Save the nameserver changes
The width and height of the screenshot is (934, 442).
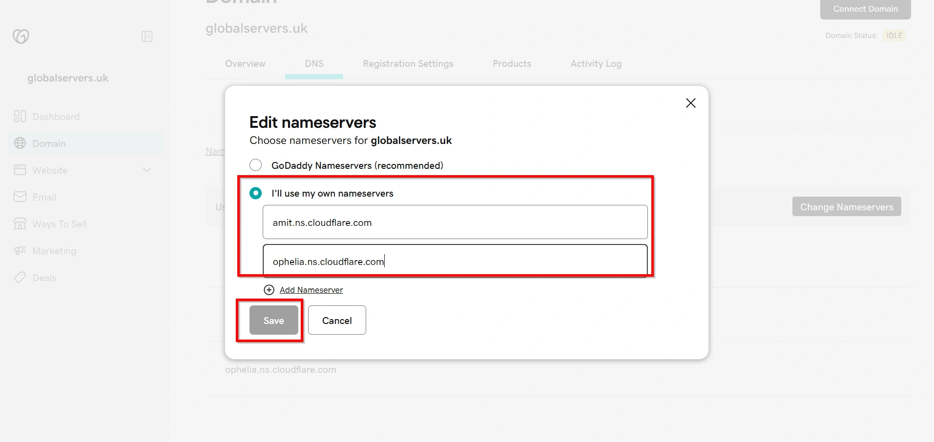click(273, 320)
